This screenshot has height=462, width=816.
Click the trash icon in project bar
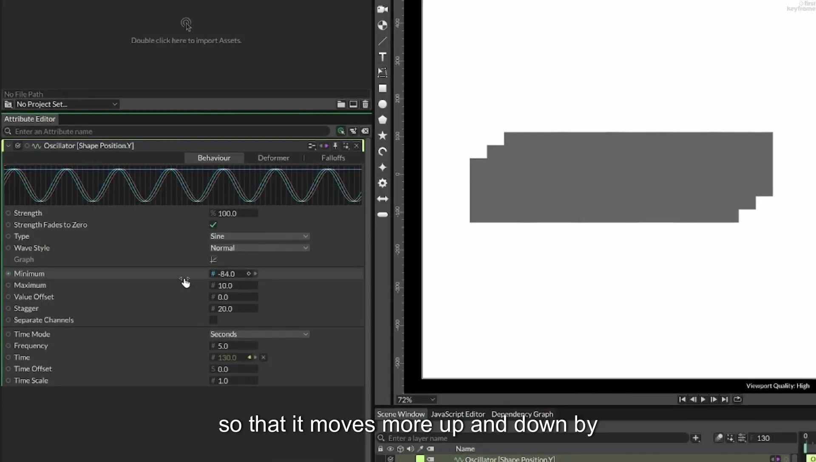(365, 104)
